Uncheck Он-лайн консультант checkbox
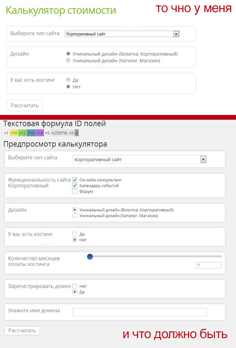 pyautogui.click(x=75, y=180)
